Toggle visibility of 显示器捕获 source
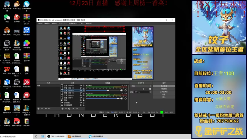This screenshot has width=247, height=139. pyautogui.click(x=81, y=105)
